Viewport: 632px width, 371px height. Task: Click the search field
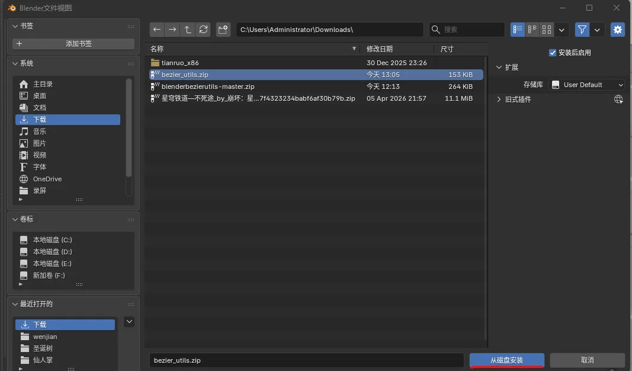(x=467, y=30)
